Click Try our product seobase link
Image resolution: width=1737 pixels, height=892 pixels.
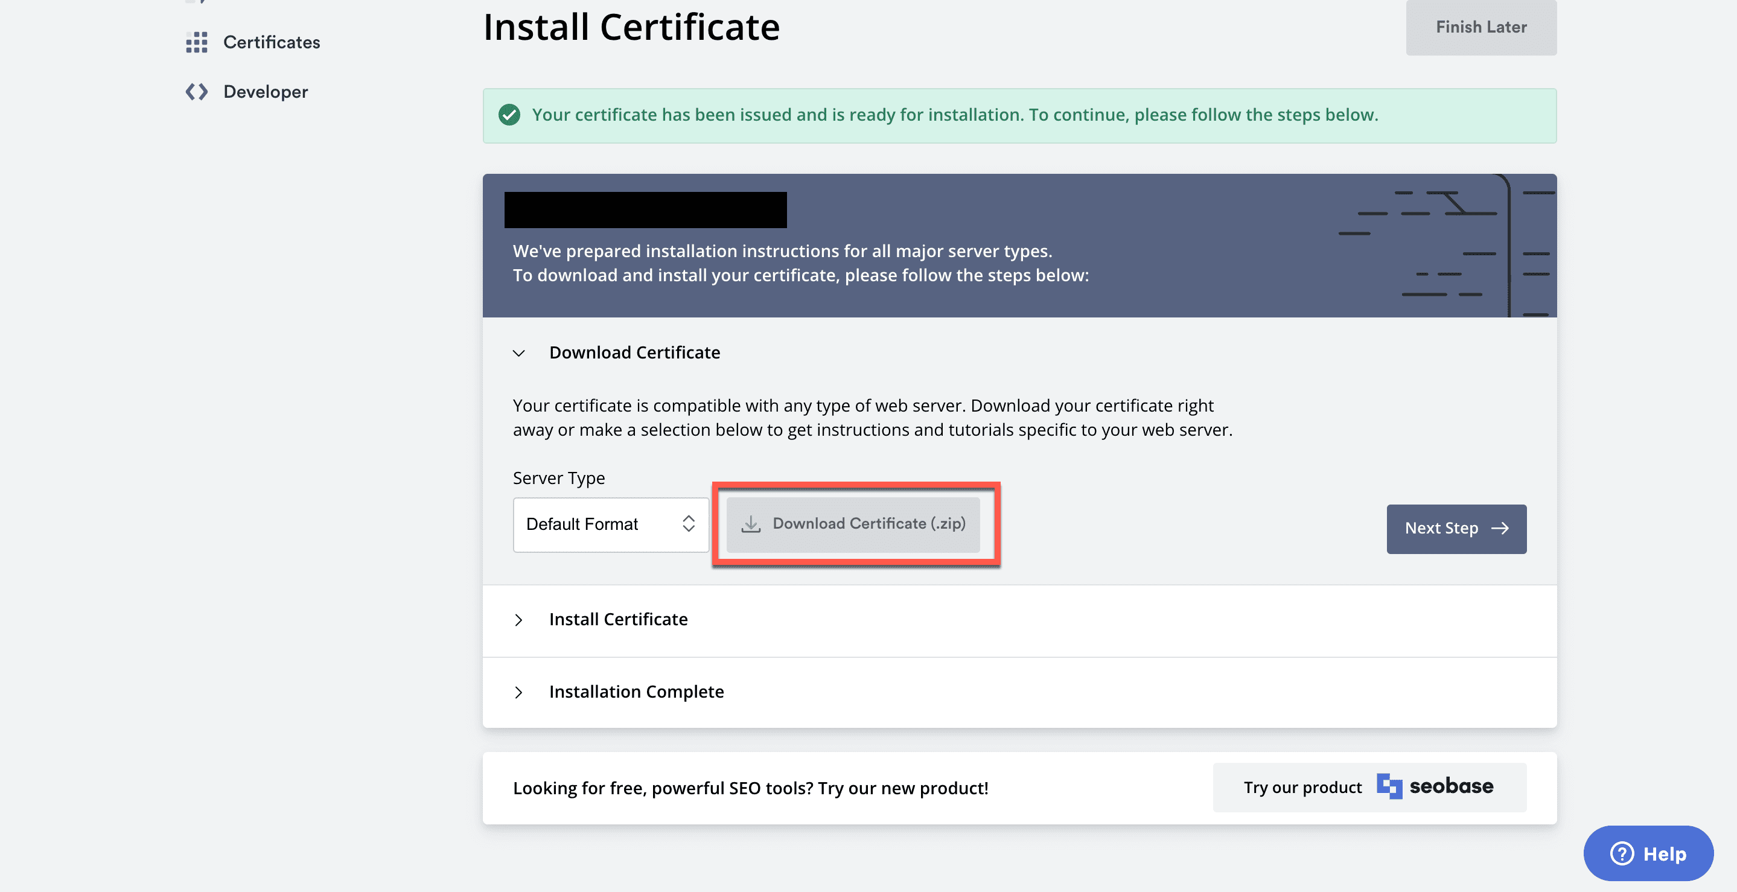click(x=1369, y=788)
